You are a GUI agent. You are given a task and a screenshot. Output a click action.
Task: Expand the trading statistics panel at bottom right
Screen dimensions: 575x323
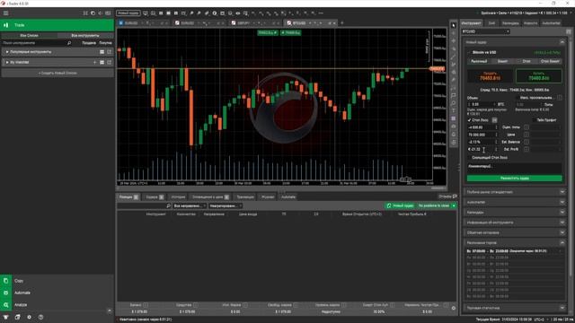click(562, 308)
